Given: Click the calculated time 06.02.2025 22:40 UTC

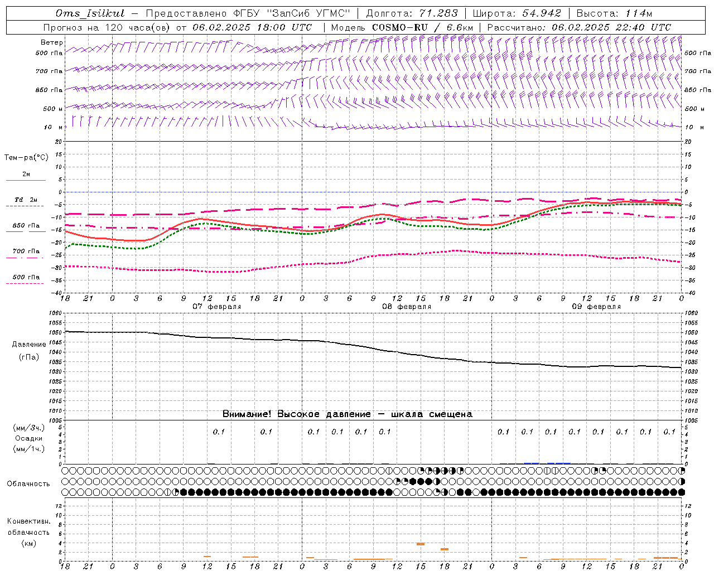Looking at the screenshot, I should (611, 27).
